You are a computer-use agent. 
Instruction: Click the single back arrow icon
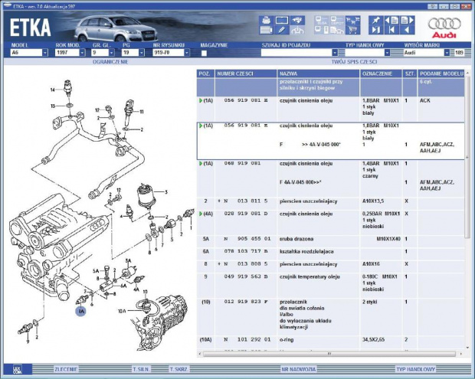pyautogui.click(x=407, y=30)
